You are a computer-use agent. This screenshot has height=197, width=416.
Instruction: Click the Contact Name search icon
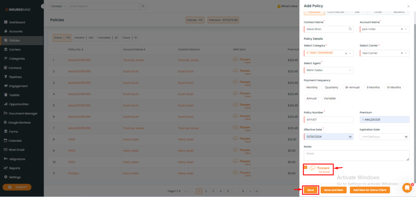pos(350,29)
